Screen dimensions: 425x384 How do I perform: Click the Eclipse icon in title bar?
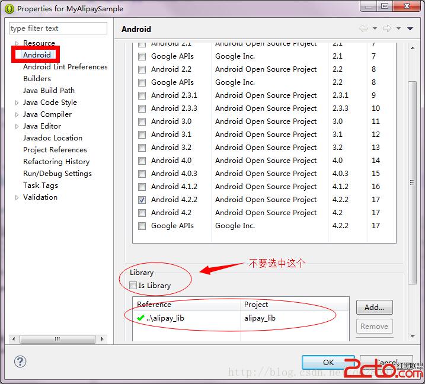click(x=9, y=9)
